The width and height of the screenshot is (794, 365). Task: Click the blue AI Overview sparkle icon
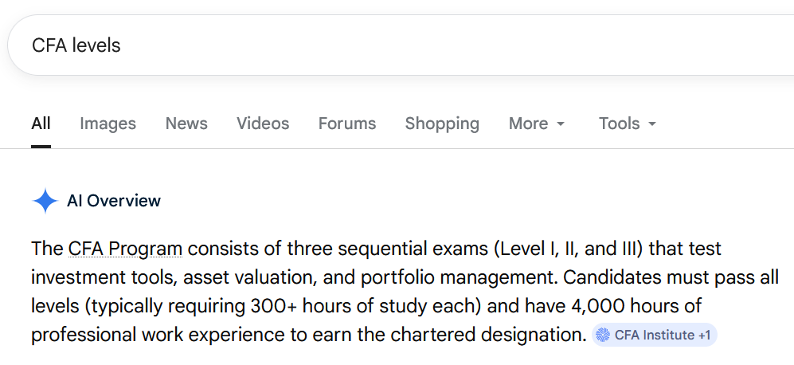pos(45,201)
